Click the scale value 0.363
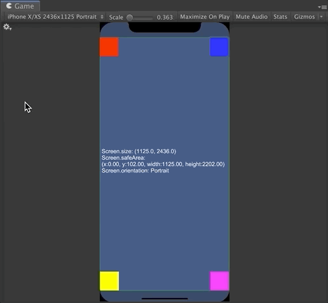 tap(165, 17)
